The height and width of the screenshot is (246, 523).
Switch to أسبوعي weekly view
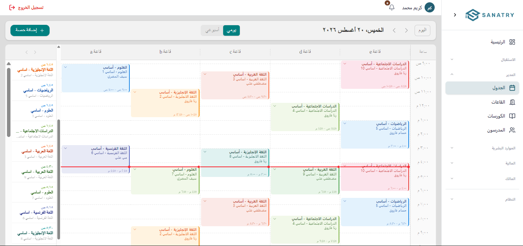pos(212,30)
